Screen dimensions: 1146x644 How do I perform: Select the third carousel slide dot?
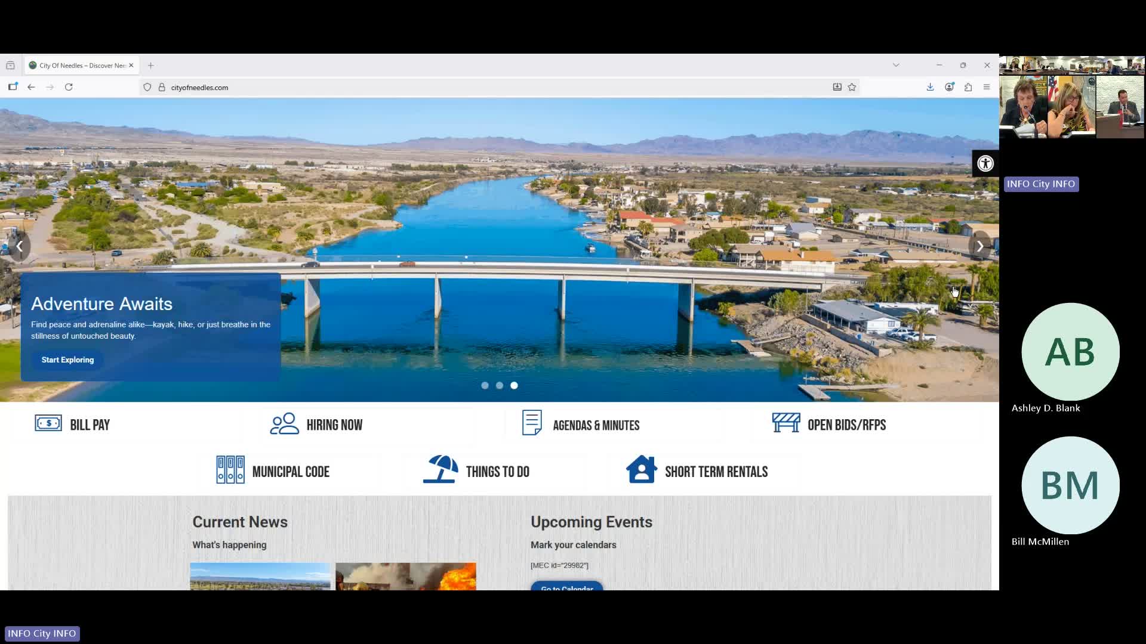pyautogui.click(x=514, y=386)
